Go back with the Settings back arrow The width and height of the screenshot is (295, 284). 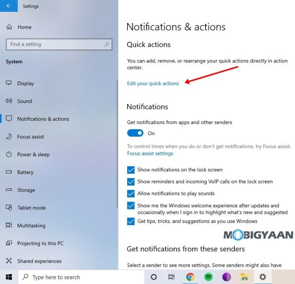[9, 6]
